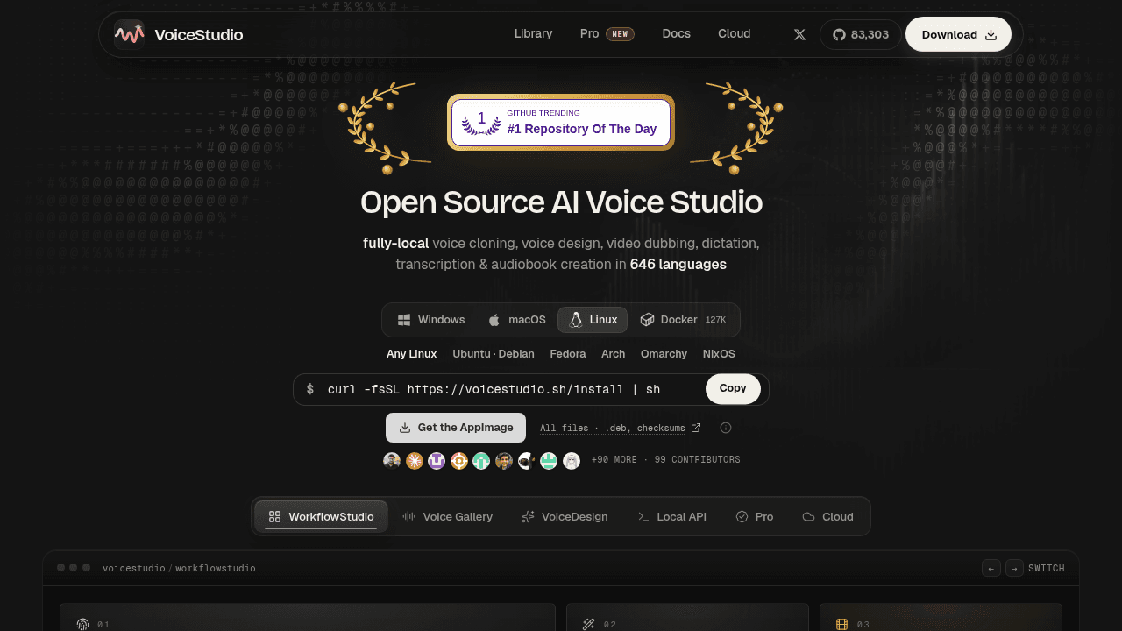
Task: Choose the Any Linux distro option
Action: (411, 354)
